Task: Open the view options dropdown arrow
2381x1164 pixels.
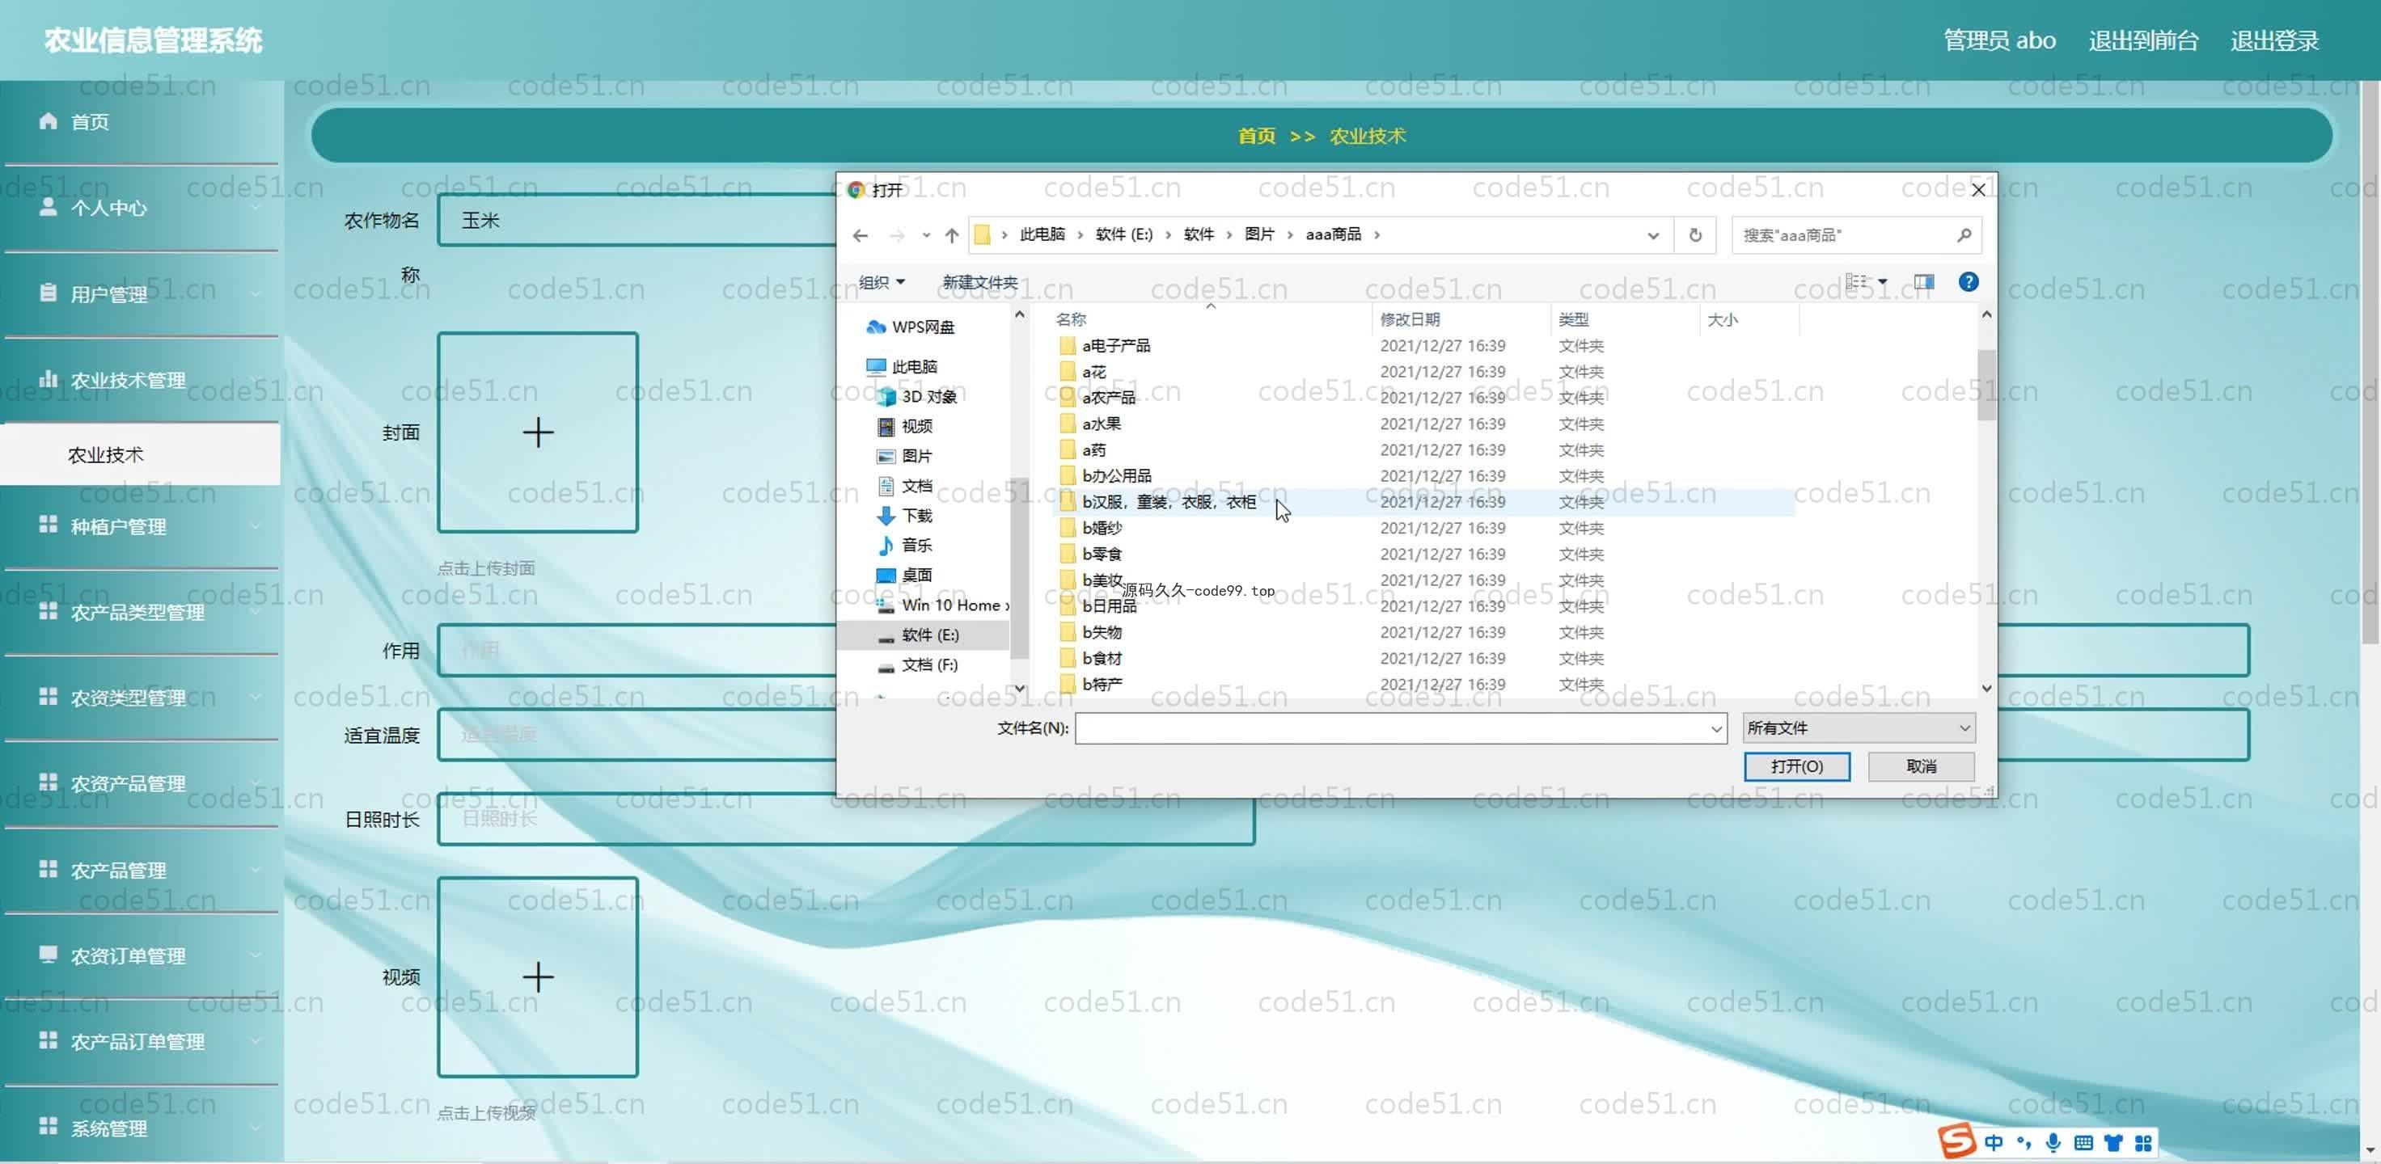Action: (1883, 282)
